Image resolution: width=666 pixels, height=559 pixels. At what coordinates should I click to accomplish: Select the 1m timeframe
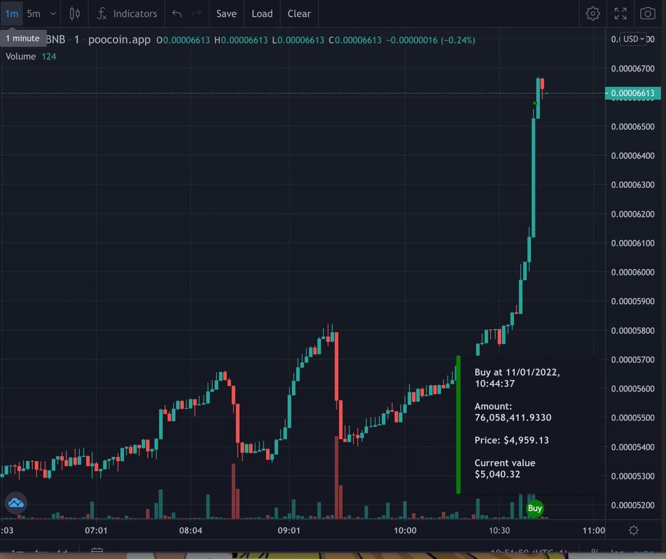pos(11,13)
